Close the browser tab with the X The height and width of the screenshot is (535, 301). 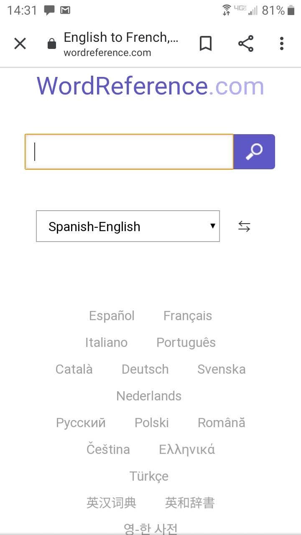coord(20,43)
